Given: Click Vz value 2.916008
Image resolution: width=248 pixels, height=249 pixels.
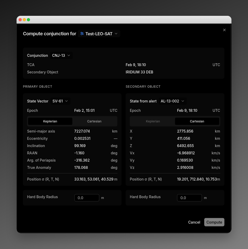Looking at the screenshot, I should [185, 168].
